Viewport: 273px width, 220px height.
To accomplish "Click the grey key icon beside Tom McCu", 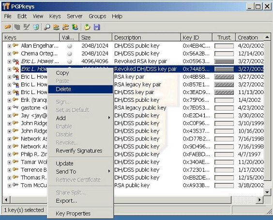I will click(15, 185).
